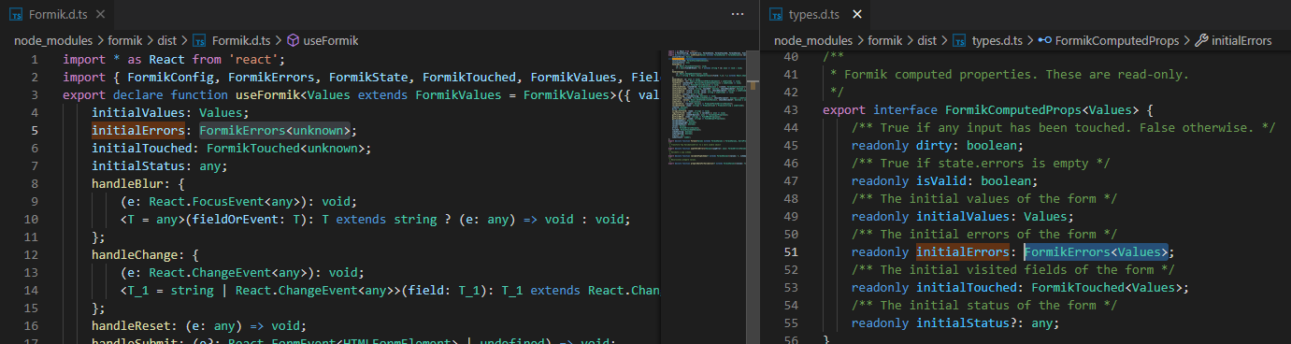Select node_modules breadcrumb in left editor
The height and width of the screenshot is (344, 1291).
coord(53,41)
